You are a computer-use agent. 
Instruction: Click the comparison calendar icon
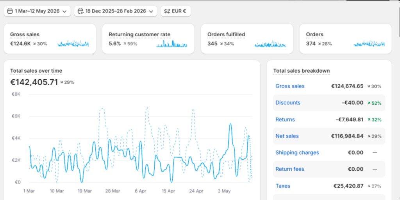(x=80, y=11)
